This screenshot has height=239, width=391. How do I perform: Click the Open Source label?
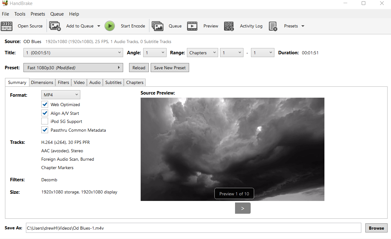tap(30, 26)
